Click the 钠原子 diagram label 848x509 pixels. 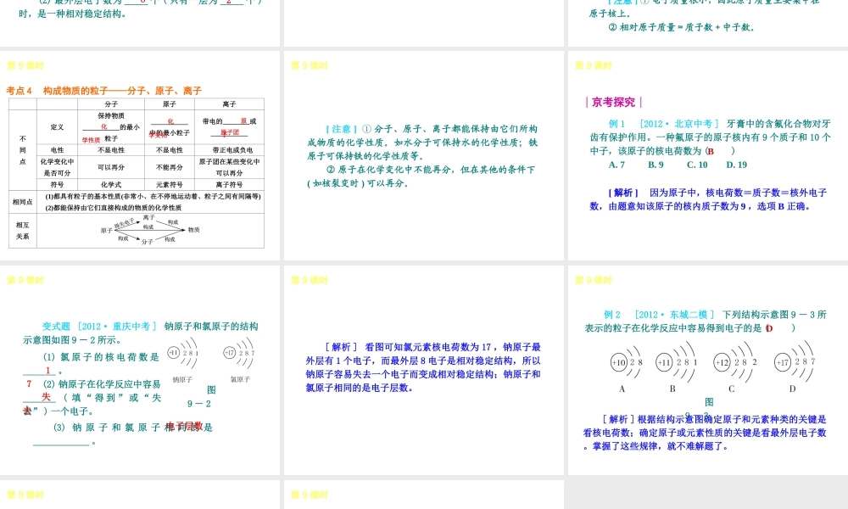(183, 380)
